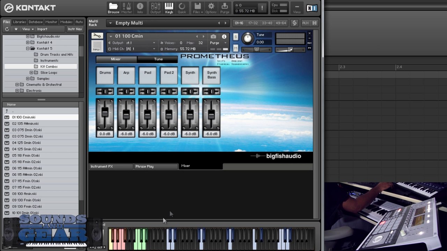Click the instrument pan slider

(257, 50)
